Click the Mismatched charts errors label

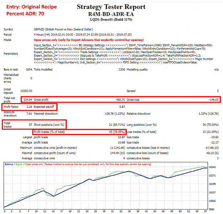click(11, 78)
